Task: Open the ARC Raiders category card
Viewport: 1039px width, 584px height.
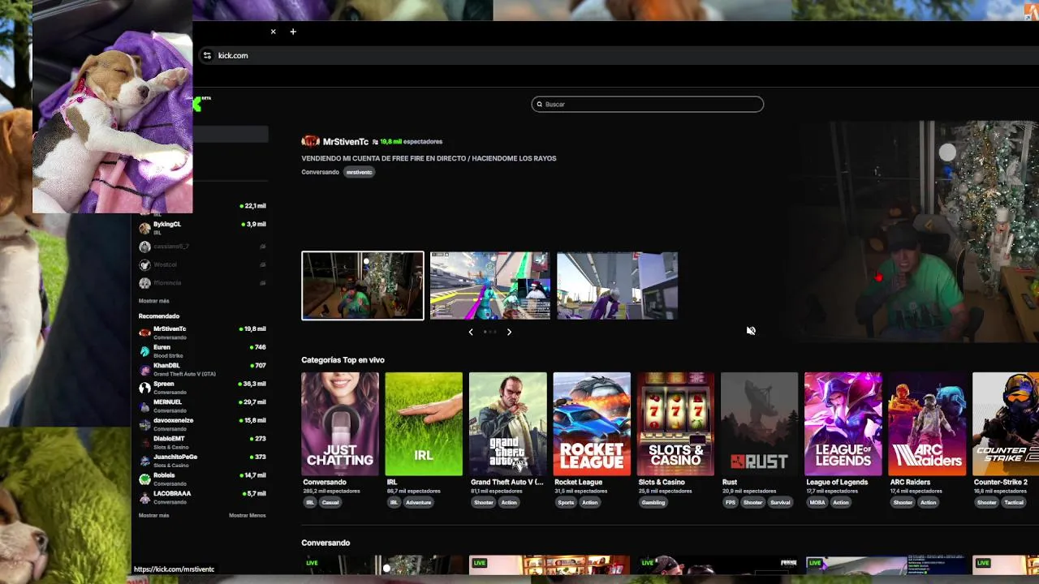Action: pos(927,423)
